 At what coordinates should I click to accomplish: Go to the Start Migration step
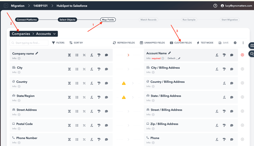tap(230, 20)
